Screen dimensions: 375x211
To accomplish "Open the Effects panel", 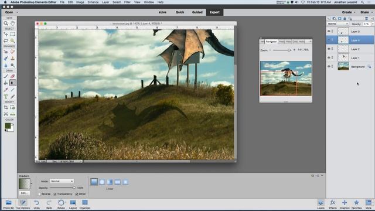I will pos(332,204).
